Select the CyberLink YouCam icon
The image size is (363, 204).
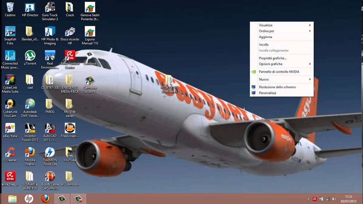(10, 108)
